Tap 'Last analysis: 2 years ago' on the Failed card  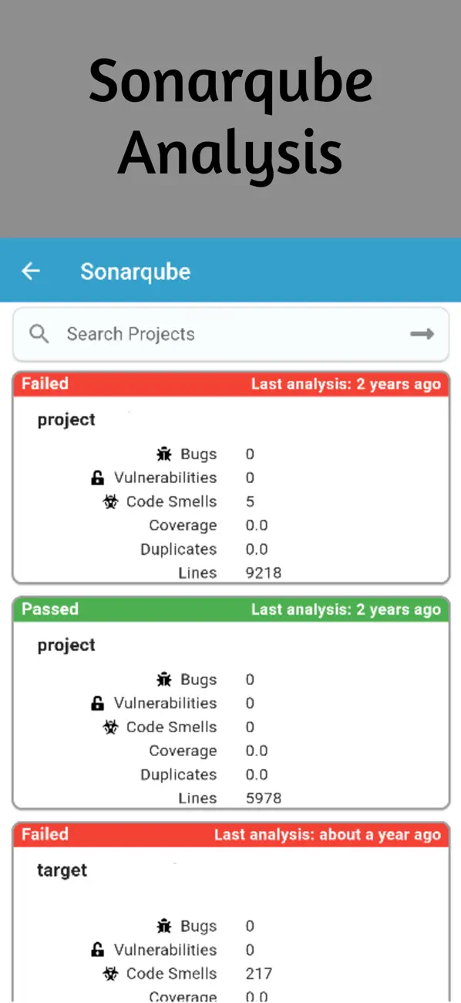pos(345,383)
